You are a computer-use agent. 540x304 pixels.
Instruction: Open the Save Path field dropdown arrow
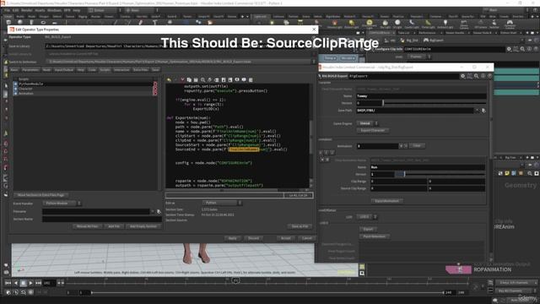click(477, 111)
